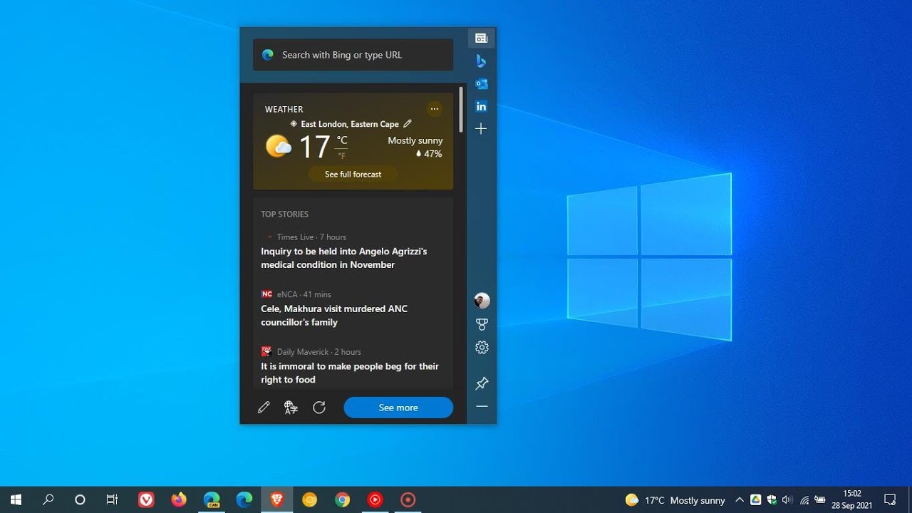Screen dimensions: 912x513
Task: Click the TOP STORIES heading
Action: (284, 214)
